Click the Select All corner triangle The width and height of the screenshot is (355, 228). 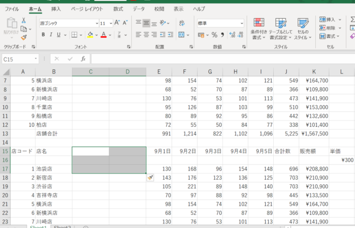[6, 72]
